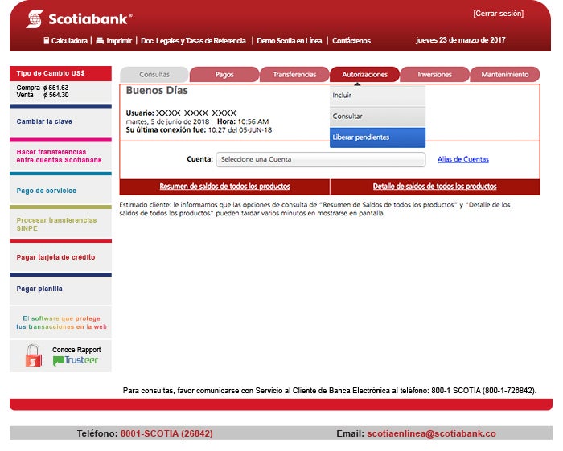This screenshot has width=563, height=451.
Task: Select the Autorizaciones tab
Action: point(364,75)
